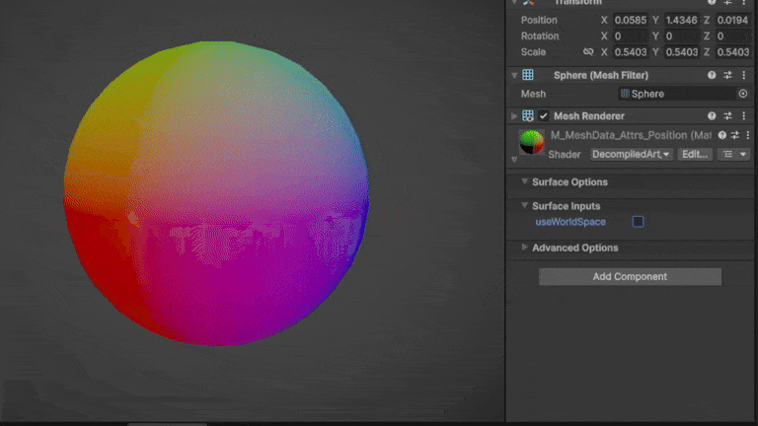Click the shader Edit button
Screen dimensions: 758x426
pos(695,154)
